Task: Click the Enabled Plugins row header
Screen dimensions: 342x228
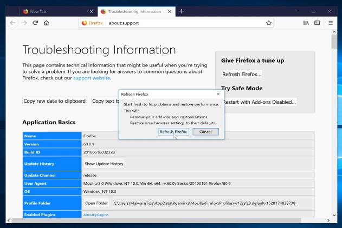Action: coord(52,214)
